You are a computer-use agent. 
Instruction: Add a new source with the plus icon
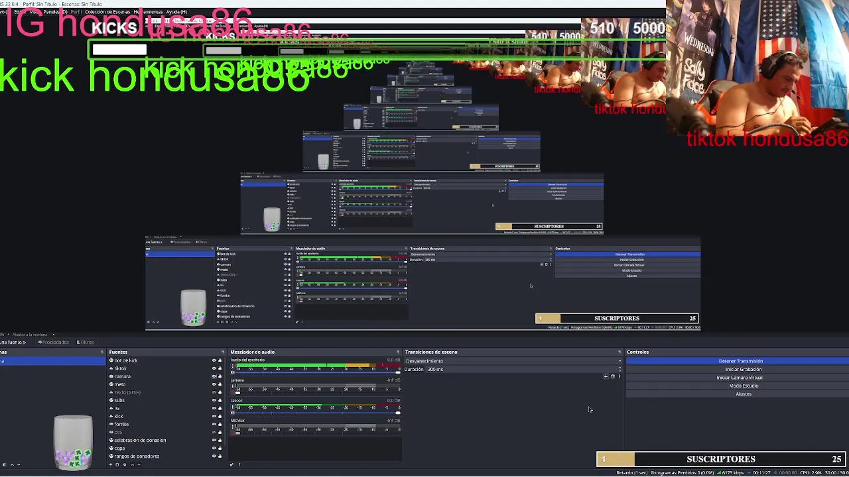pos(111,464)
